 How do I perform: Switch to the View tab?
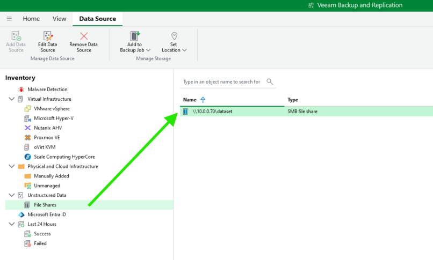(59, 19)
